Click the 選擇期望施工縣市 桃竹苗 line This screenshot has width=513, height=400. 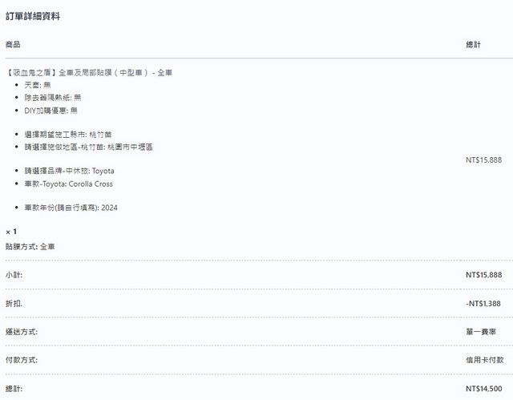pyautogui.click(x=67, y=135)
